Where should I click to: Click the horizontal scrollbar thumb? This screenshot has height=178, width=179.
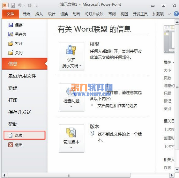69,175
